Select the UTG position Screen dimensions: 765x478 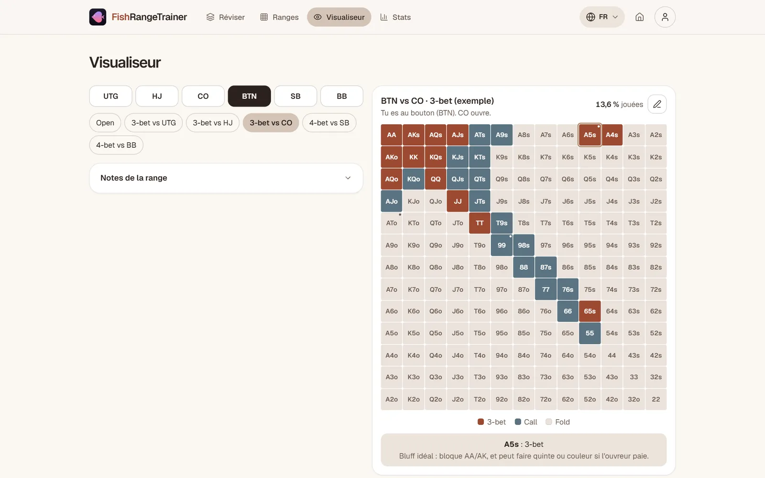(110, 96)
